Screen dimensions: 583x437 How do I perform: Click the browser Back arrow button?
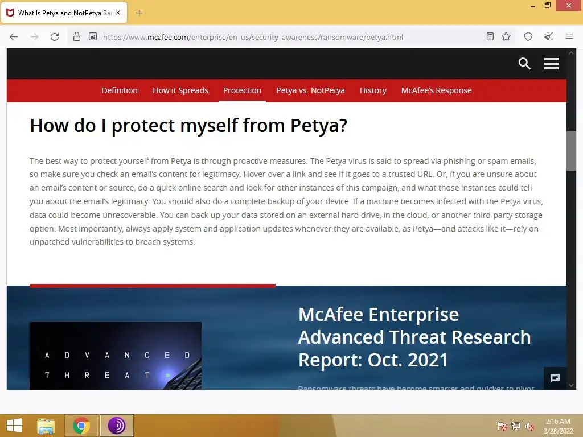(14, 36)
